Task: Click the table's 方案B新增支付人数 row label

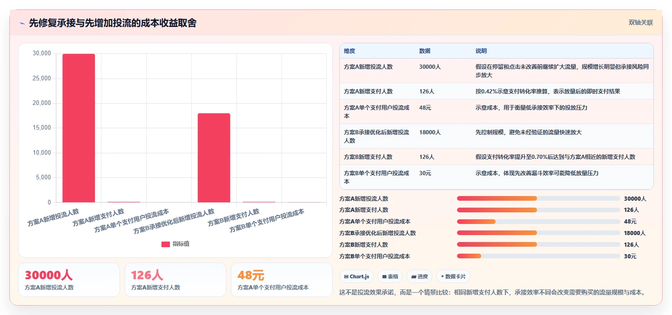Action: coord(368,157)
